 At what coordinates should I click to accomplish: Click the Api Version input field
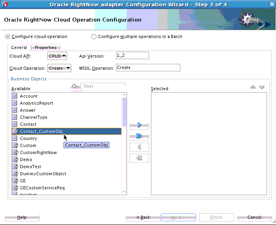(x=133, y=55)
